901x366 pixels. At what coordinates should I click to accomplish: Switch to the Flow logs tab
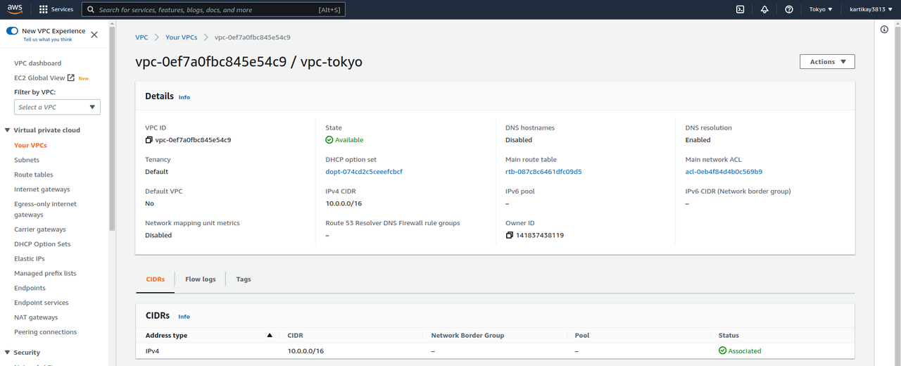[200, 279]
